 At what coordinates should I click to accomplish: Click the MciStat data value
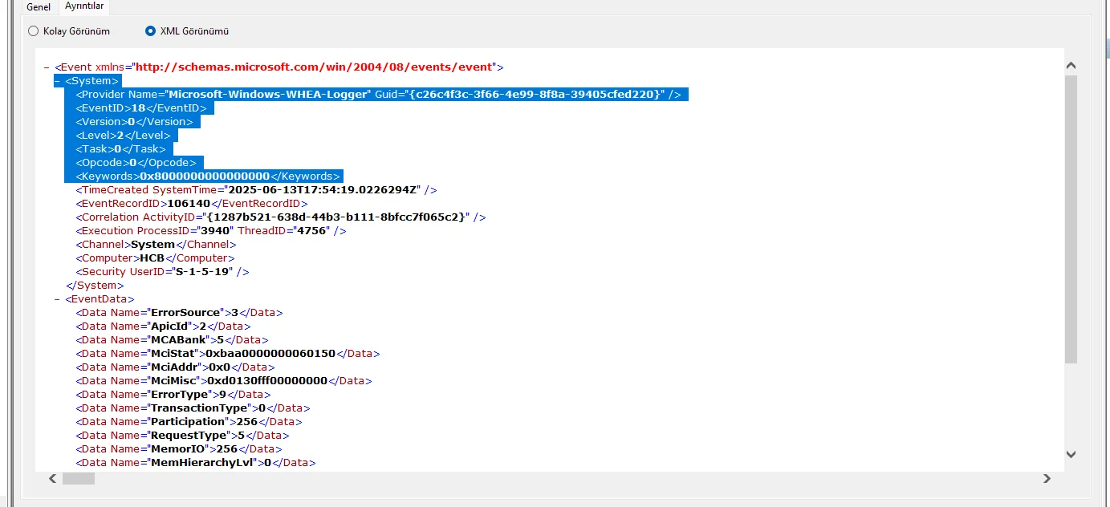pos(270,353)
